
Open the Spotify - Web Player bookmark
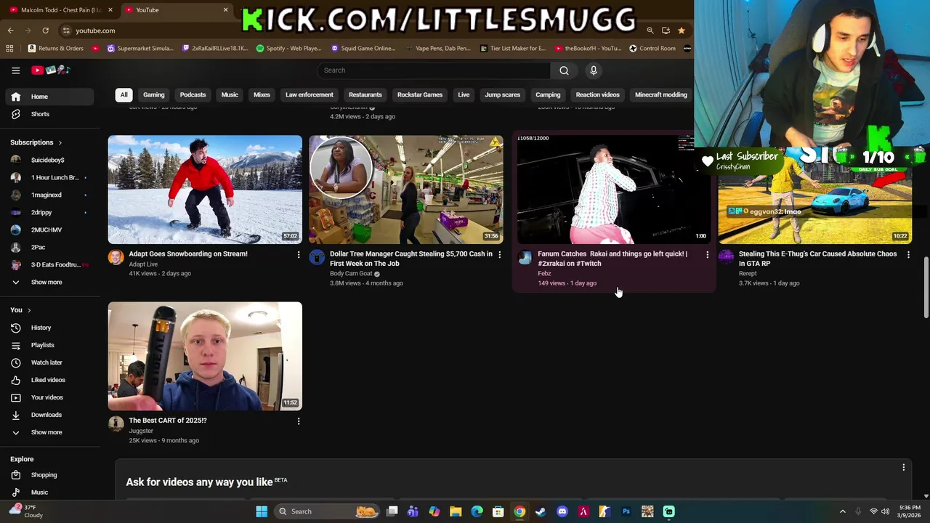point(288,49)
